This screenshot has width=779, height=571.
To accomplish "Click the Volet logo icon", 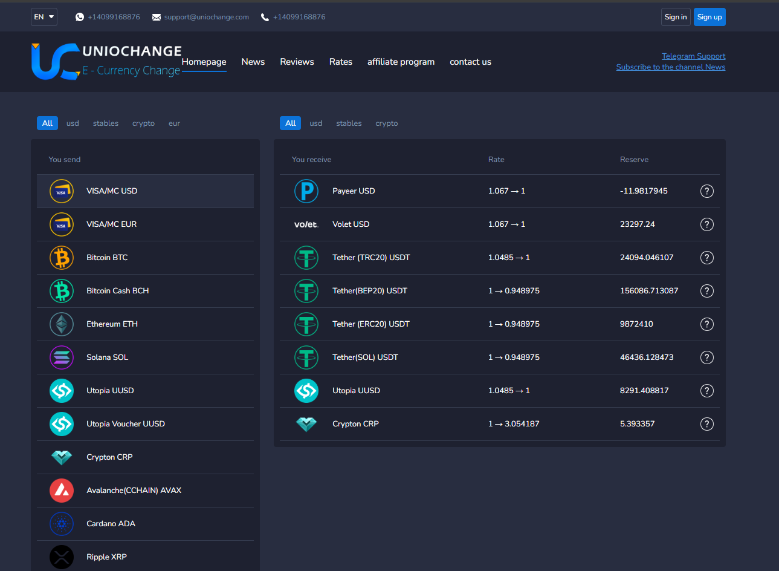I will 306,224.
